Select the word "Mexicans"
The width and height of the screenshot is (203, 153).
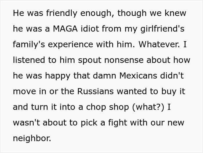138,76
